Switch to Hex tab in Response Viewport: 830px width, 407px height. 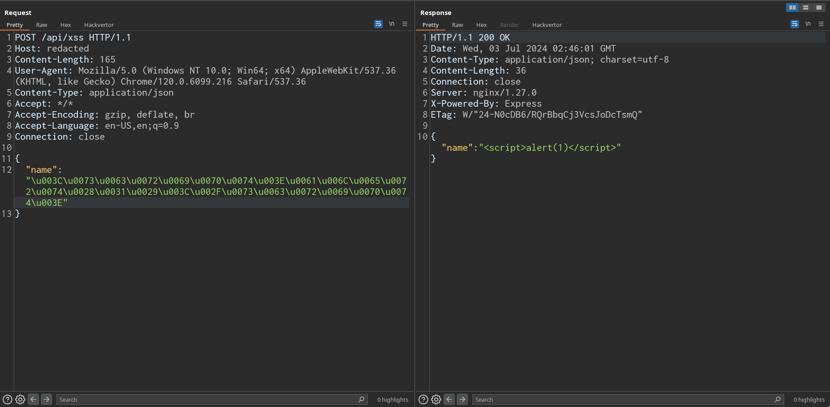click(481, 25)
